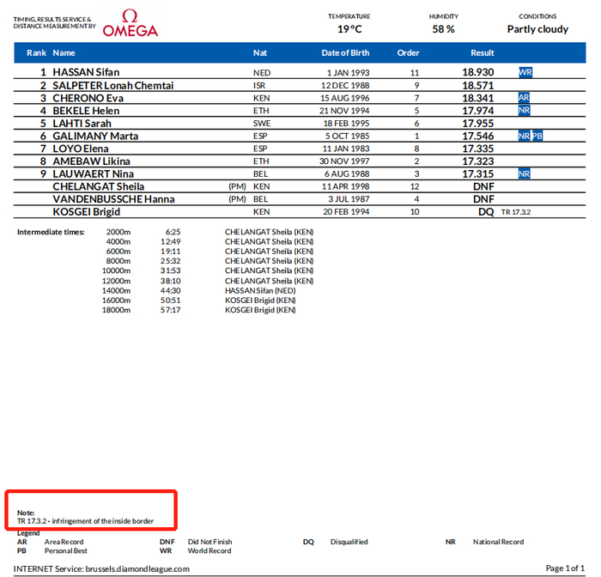Viewport: 601px width, 577px height.
Task: Click the result value 18.571
Action: tap(478, 85)
